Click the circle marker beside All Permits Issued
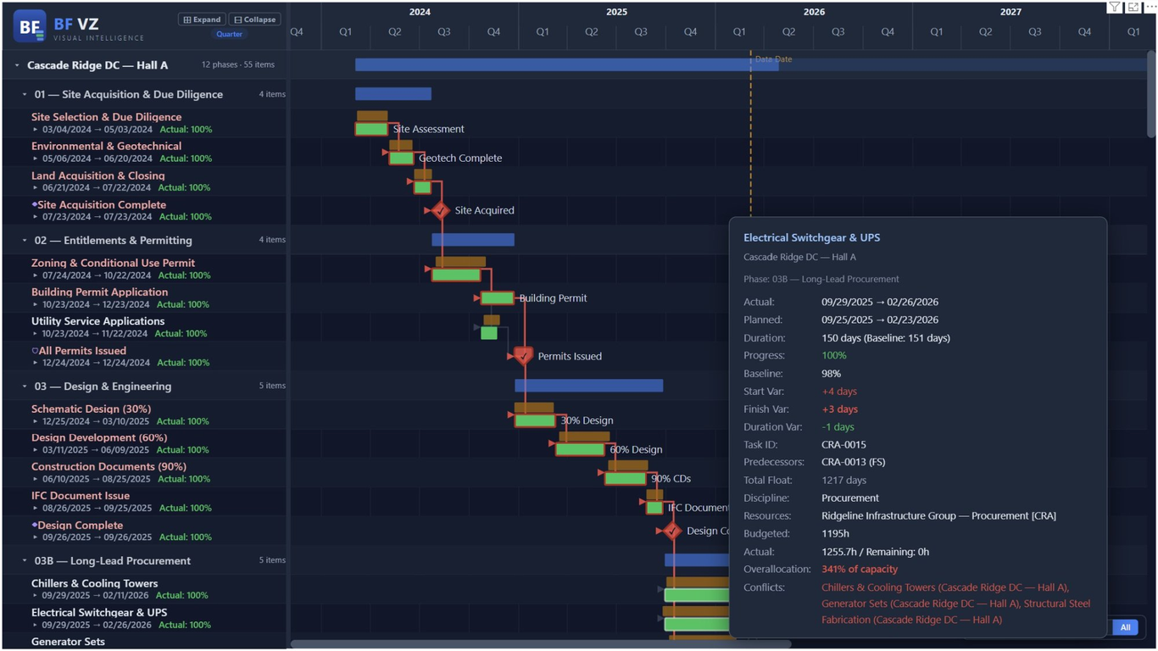 point(34,350)
